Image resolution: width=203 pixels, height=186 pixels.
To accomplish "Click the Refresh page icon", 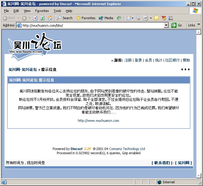I will pos(43,18).
